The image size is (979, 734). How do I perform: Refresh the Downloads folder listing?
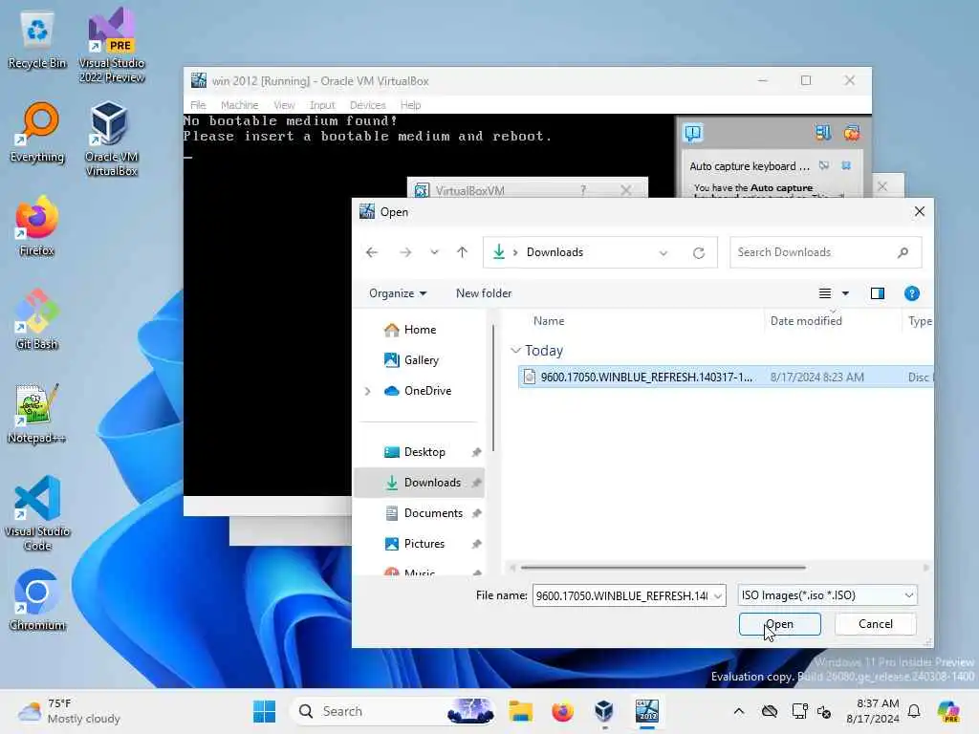click(x=699, y=252)
